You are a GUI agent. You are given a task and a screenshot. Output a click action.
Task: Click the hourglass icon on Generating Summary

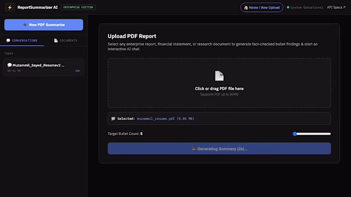pyautogui.click(x=193, y=148)
